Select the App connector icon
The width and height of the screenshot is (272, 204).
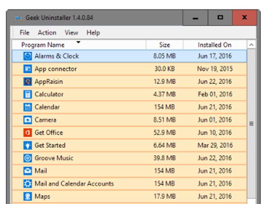(28, 69)
